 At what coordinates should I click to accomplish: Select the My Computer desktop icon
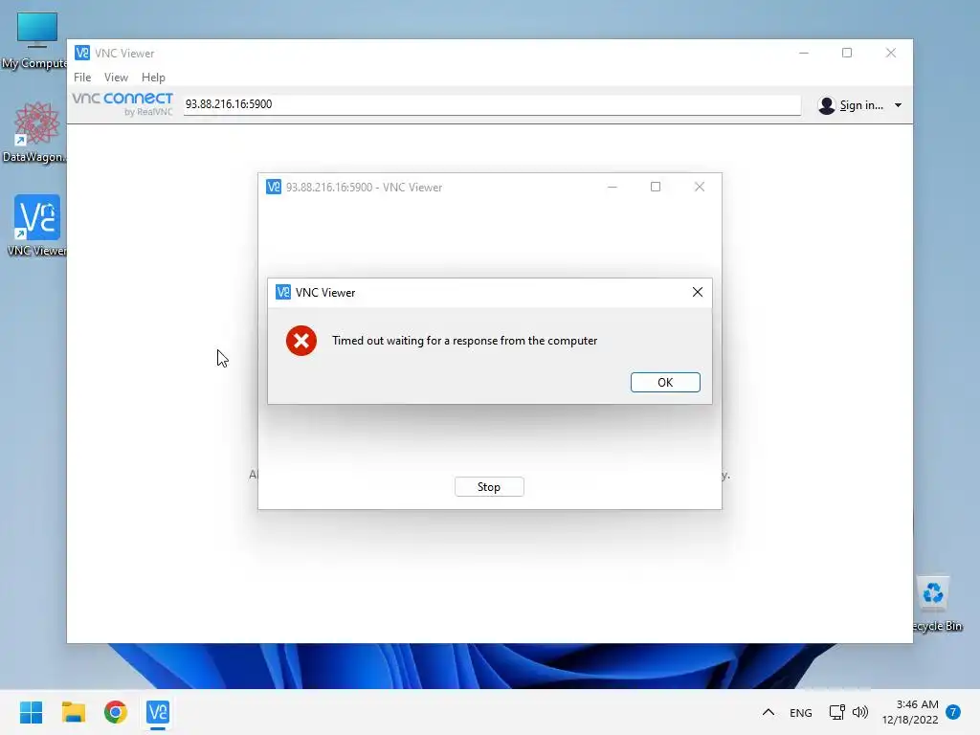[35, 40]
